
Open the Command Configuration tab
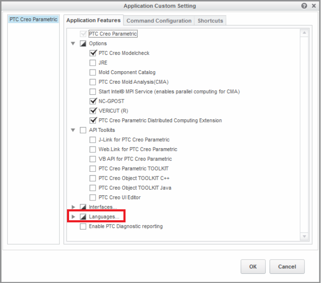(x=159, y=21)
